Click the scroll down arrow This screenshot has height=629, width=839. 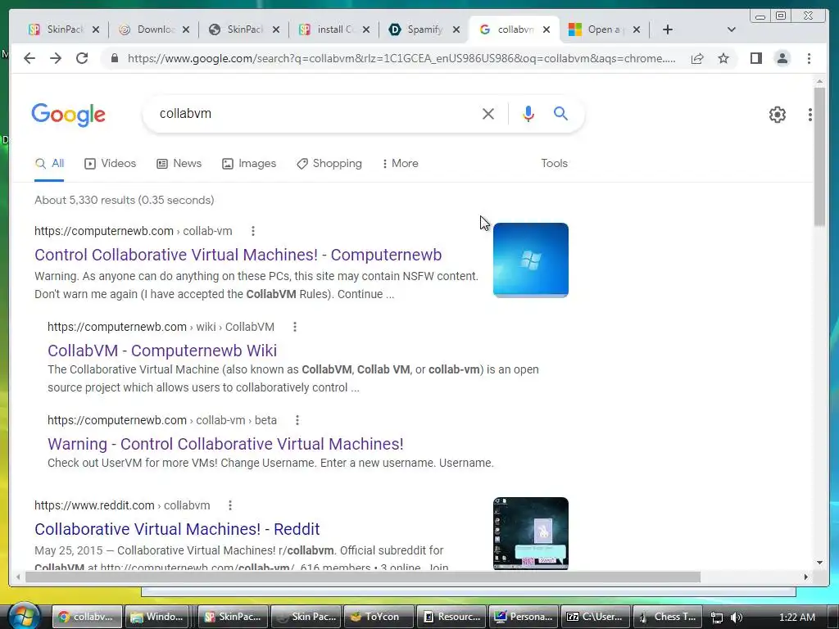[x=819, y=563]
